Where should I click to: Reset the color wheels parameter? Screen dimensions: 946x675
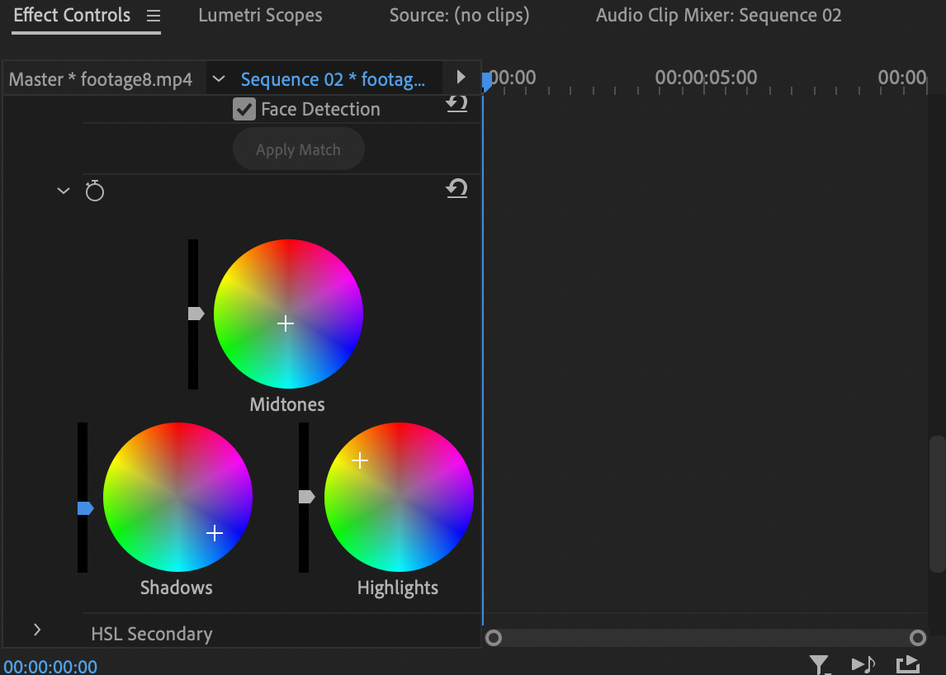pyautogui.click(x=456, y=190)
